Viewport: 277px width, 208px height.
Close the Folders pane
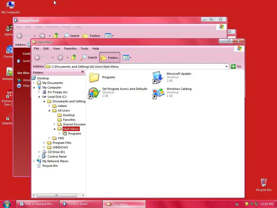coord(82,71)
